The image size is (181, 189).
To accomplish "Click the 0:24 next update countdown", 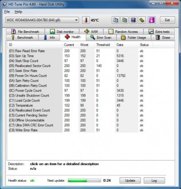I will pyautogui.click(x=107, y=180).
